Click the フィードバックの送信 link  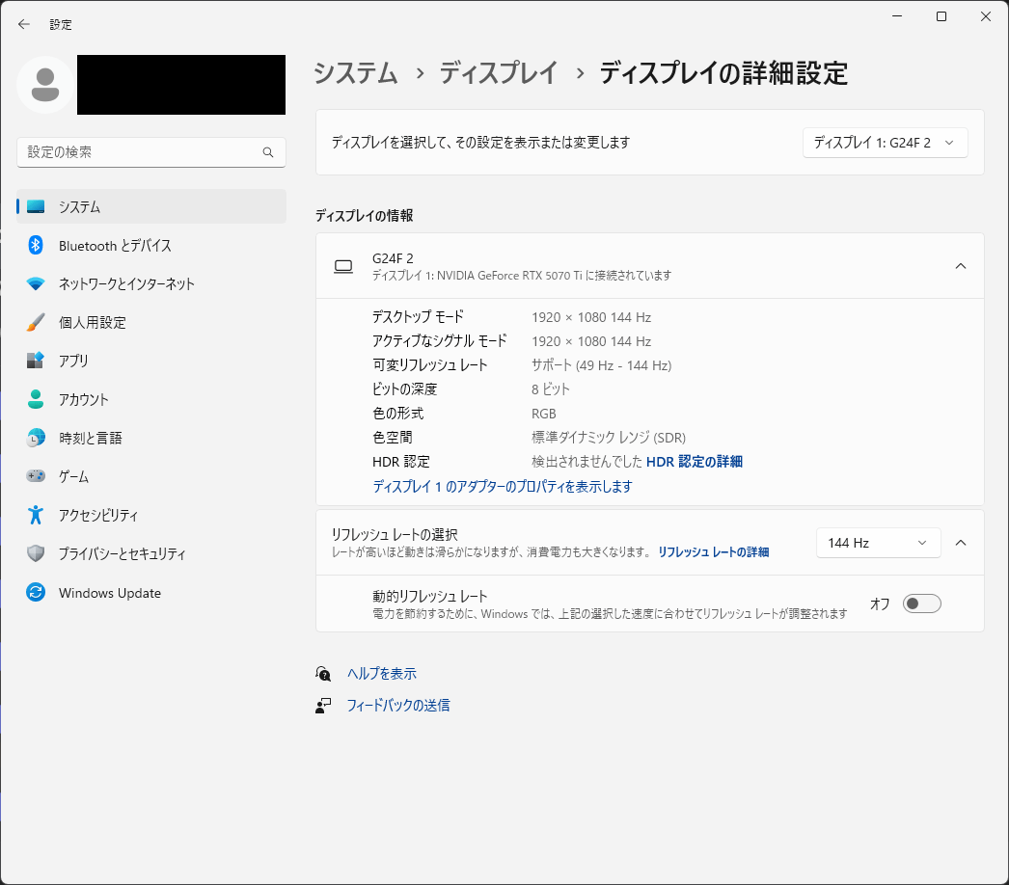click(x=398, y=706)
